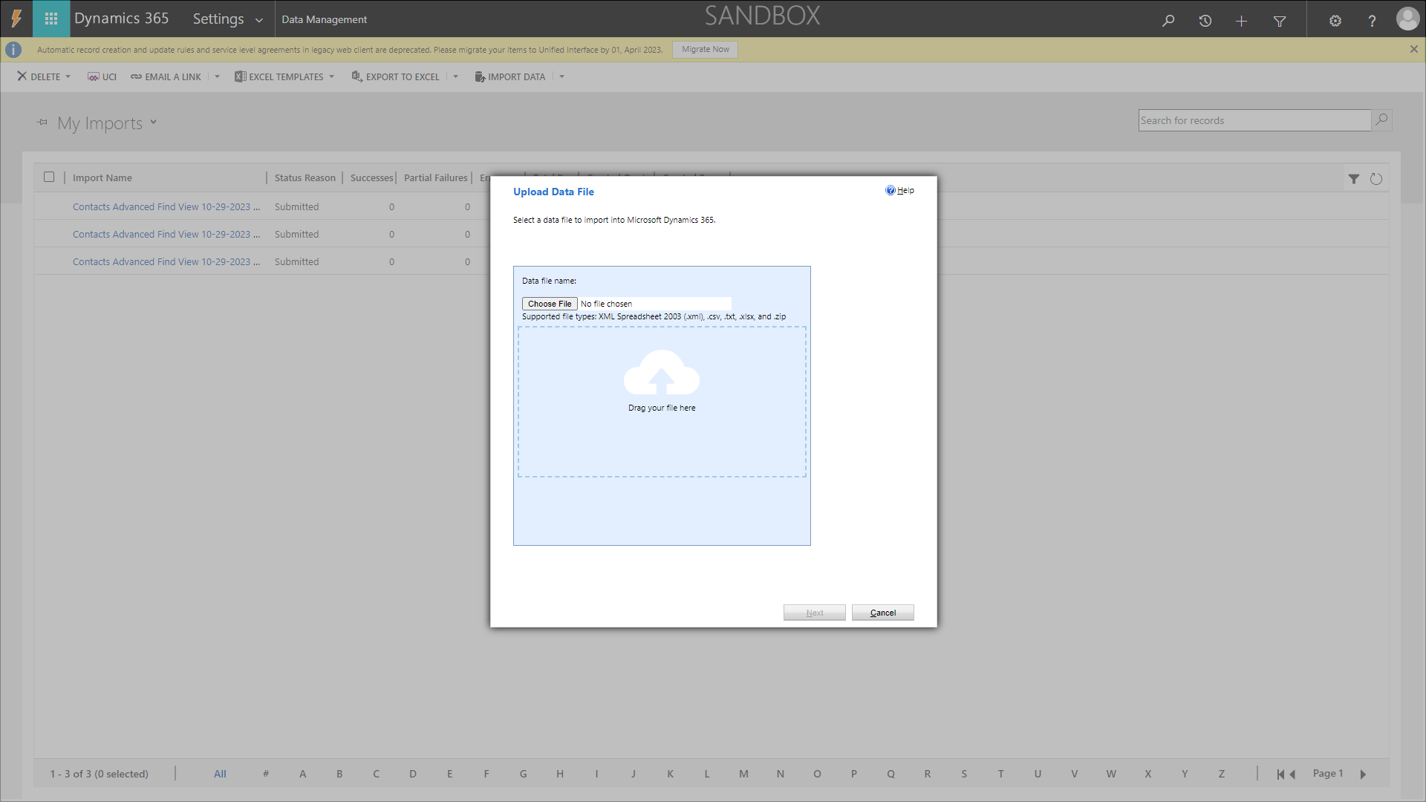
Task: Refresh the imports list
Action: 1375,178
